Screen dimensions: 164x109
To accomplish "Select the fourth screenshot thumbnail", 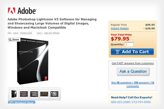I will pyautogui.click(x=44, y=94).
